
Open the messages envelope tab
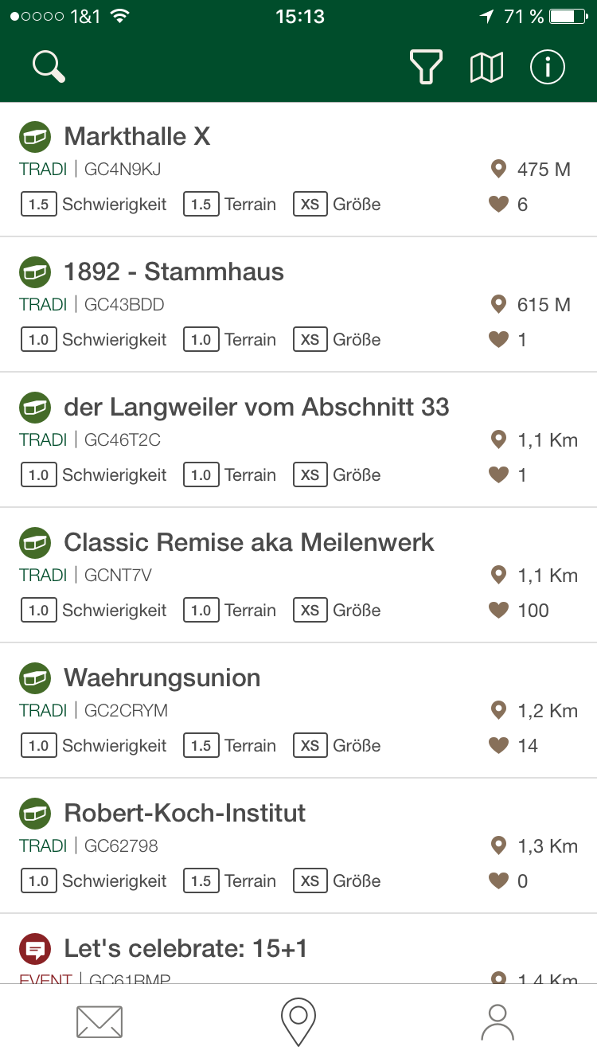coord(99,1022)
